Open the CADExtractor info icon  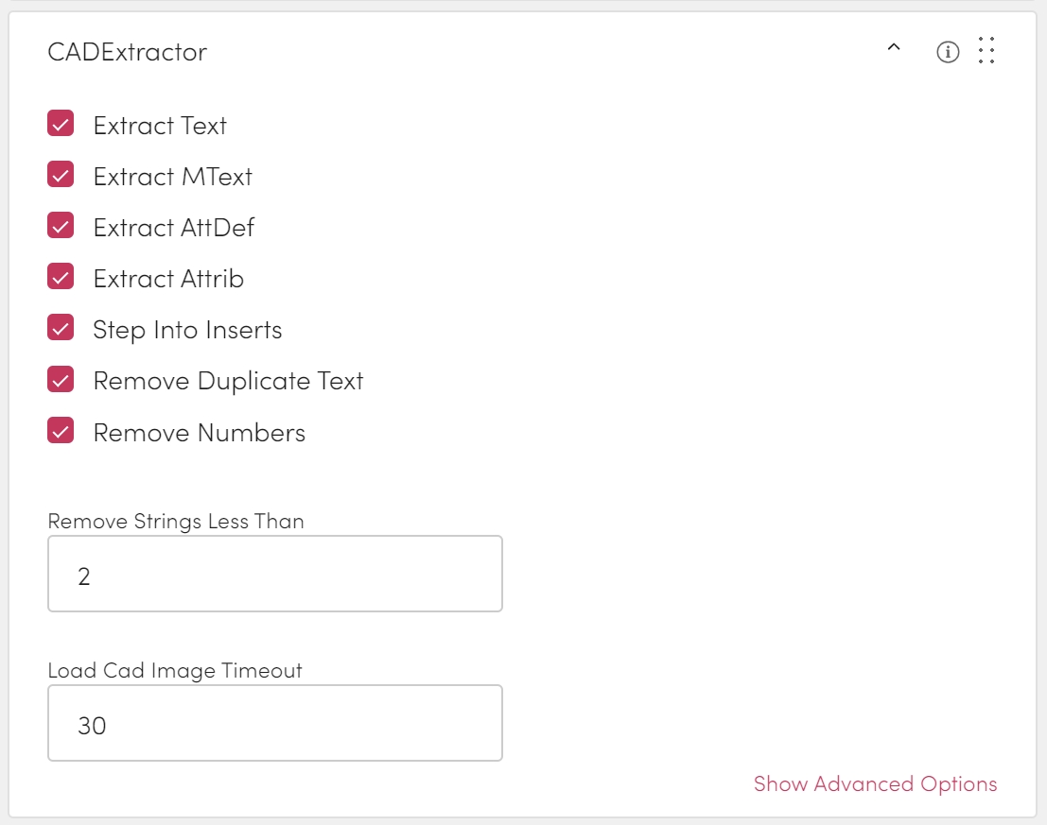(948, 52)
